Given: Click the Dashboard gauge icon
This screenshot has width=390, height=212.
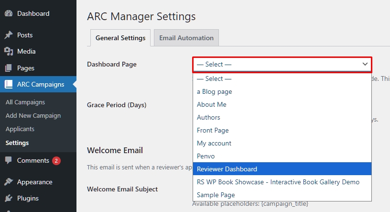Looking at the screenshot, I should [9, 13].
